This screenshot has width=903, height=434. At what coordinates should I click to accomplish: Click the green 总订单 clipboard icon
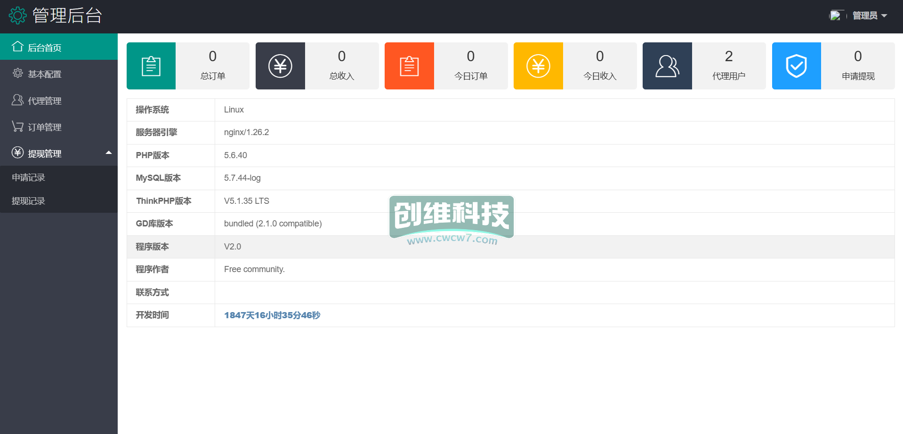151,66
